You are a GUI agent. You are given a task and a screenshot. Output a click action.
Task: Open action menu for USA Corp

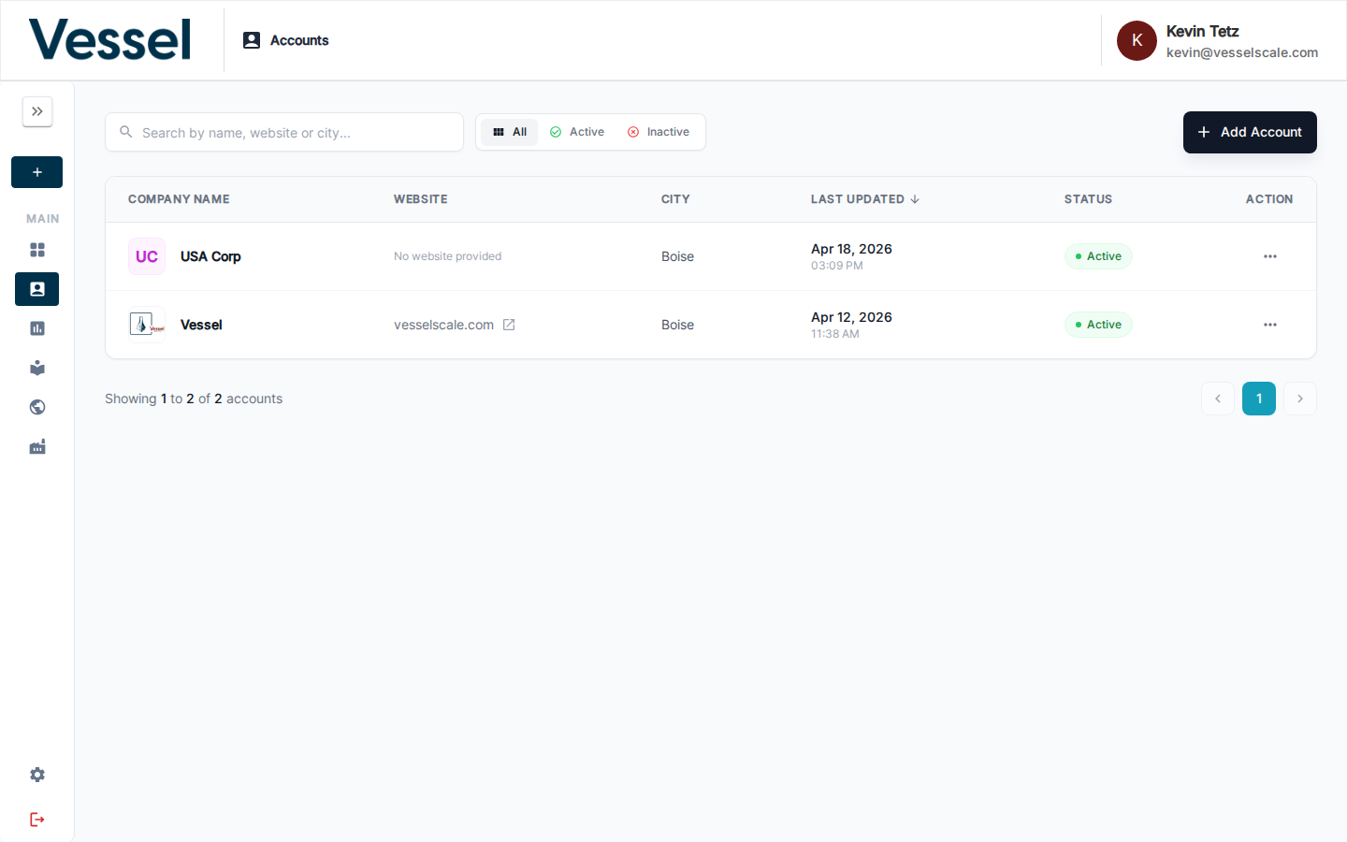point(1269,256)
